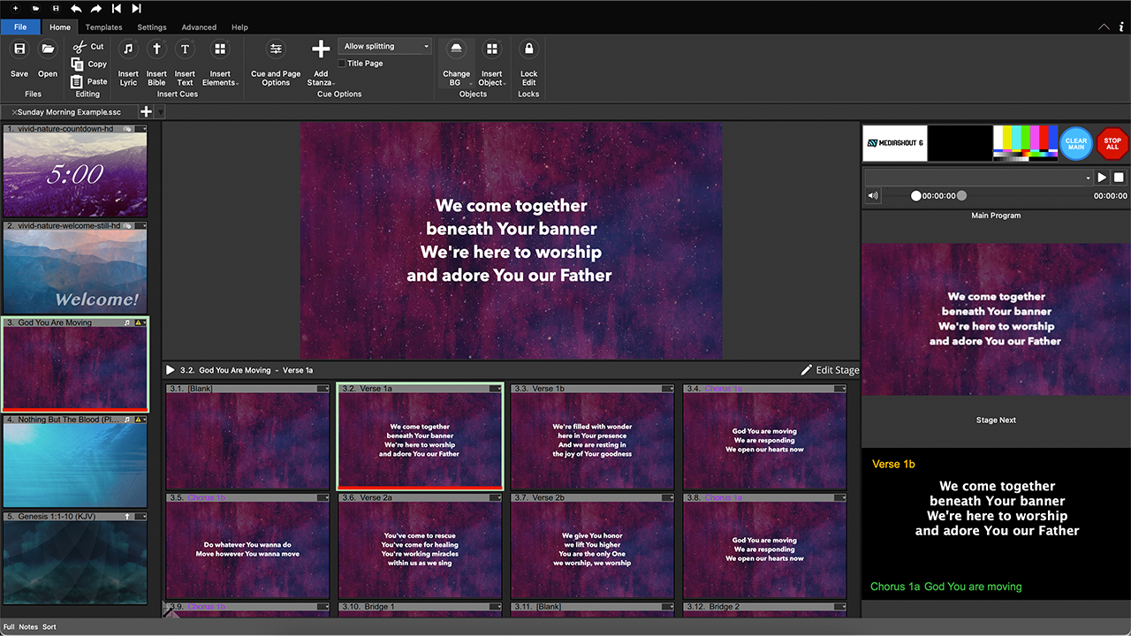Viewport: 1131px width, 636px height.
Task: Switch to the Settings tab
Action: pyautogui.click(x=152, y=27)
